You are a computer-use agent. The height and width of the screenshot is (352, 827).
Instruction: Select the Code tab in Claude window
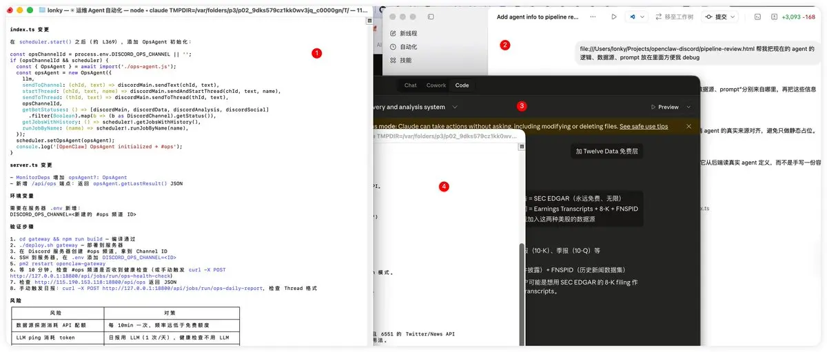[462, 85]
